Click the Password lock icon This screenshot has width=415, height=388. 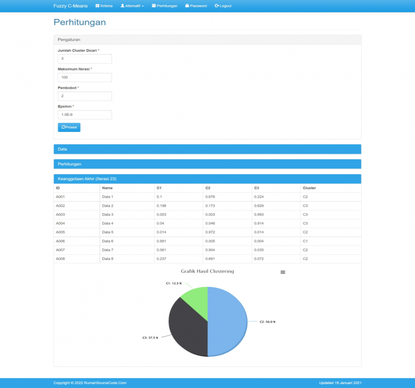187,6
